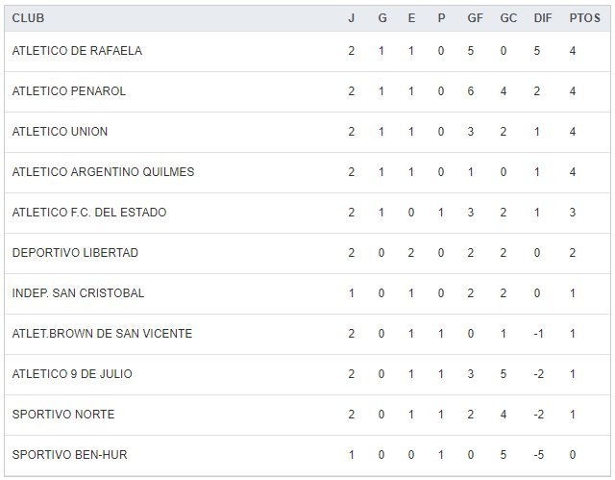The height and width of the screenshot is (480, 615).
Task: Click Atletico de Rafaela's points value
Action: 573,51
